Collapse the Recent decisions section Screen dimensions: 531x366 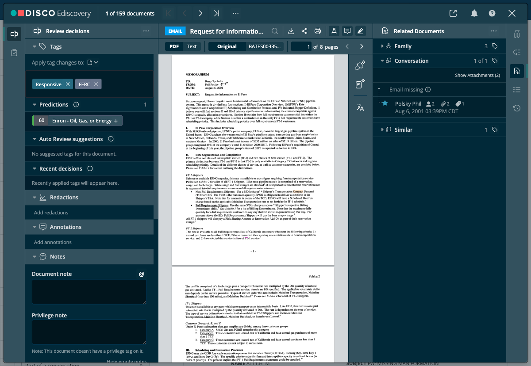tap(34, 168)
